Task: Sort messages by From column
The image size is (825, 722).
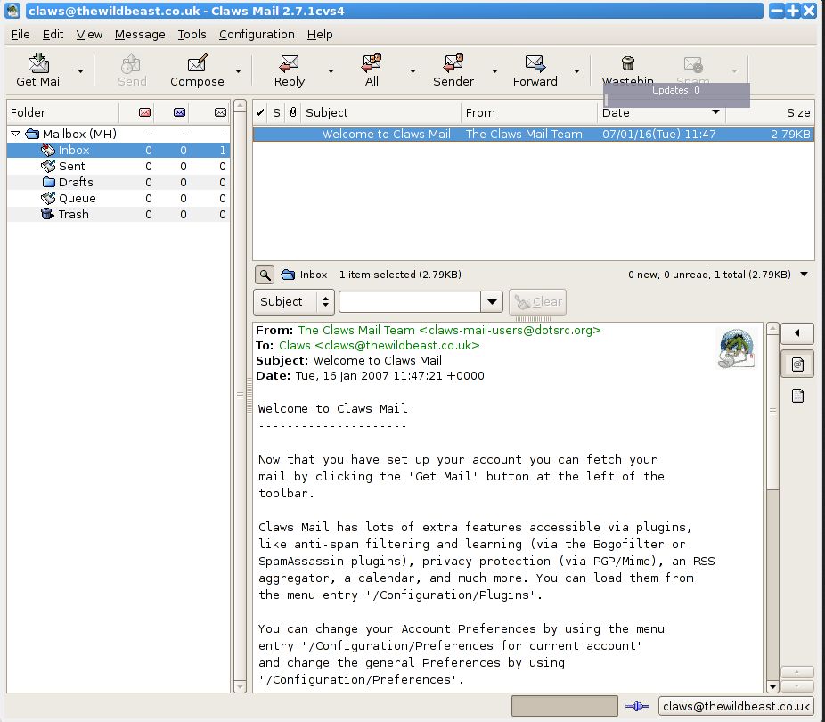Action: 529,112
